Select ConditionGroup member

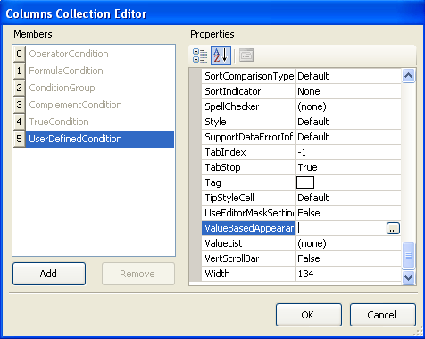(x=100, y=88)
